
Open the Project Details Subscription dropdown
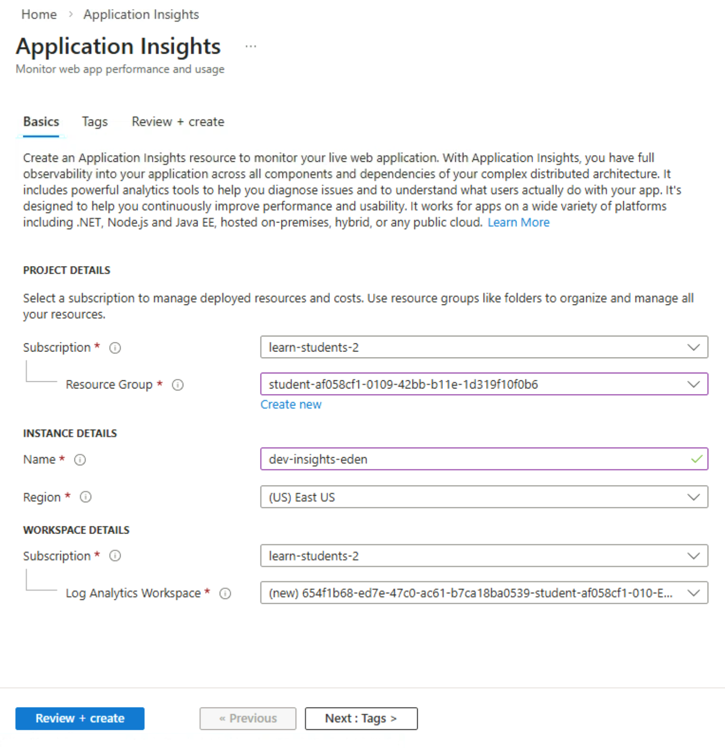[484, 347]
